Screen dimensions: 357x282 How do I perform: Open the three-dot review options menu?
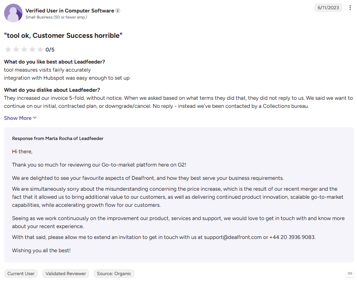tap(350, 8)
